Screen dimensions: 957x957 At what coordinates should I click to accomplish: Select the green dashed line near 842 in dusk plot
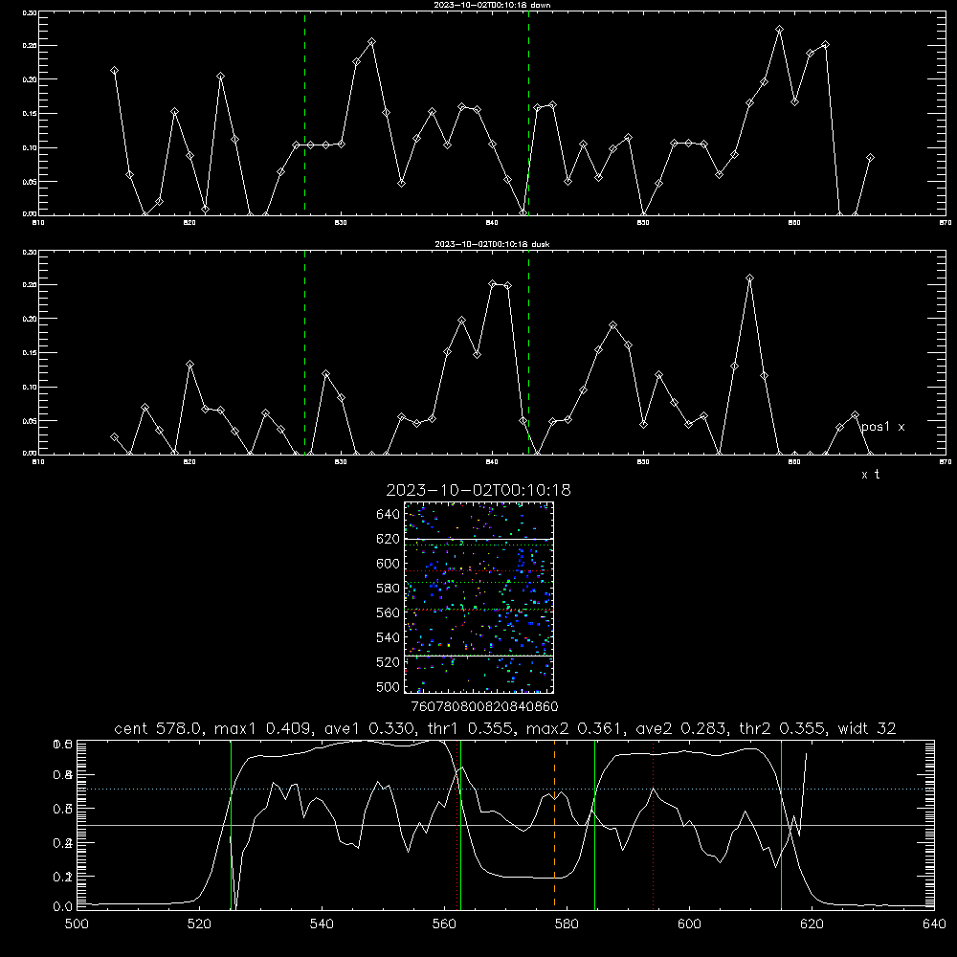click(528, 352)
